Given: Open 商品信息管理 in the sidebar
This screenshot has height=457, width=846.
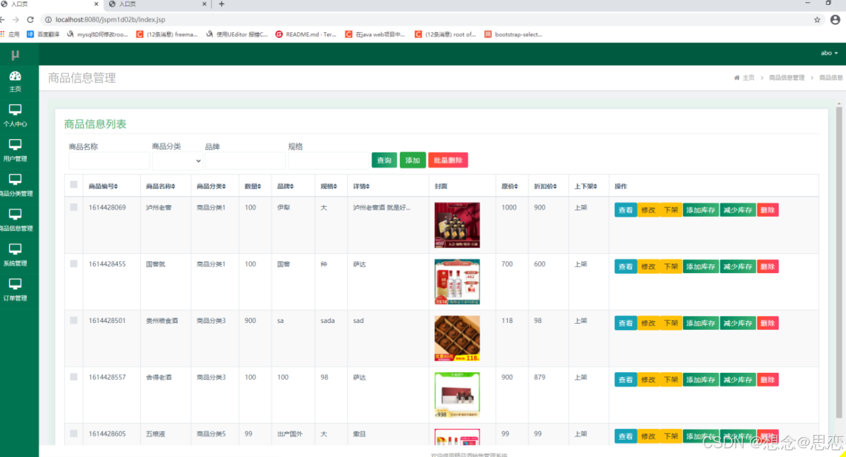Looking at the screenshot, I should click(x=16, y=220).
